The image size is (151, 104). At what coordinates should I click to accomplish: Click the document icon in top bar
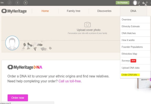click(x=17, y=3)
